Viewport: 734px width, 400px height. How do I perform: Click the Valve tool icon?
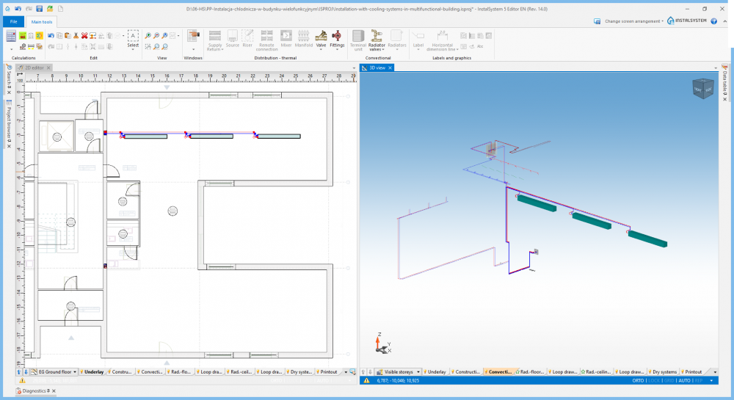click(321, 37)
